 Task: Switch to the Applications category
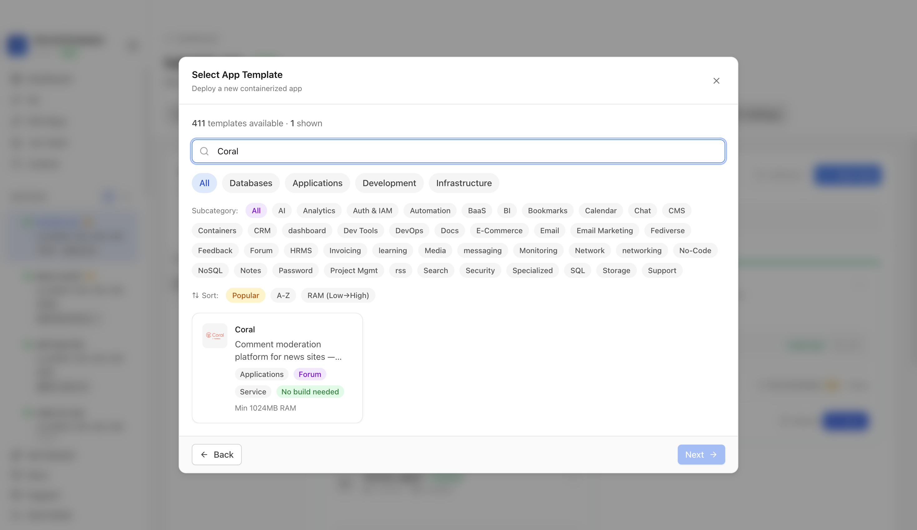(317, 183)
